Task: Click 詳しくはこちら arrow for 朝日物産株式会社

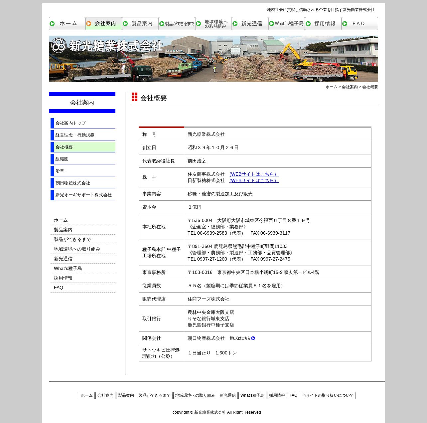Action: [x=242, y=338]
